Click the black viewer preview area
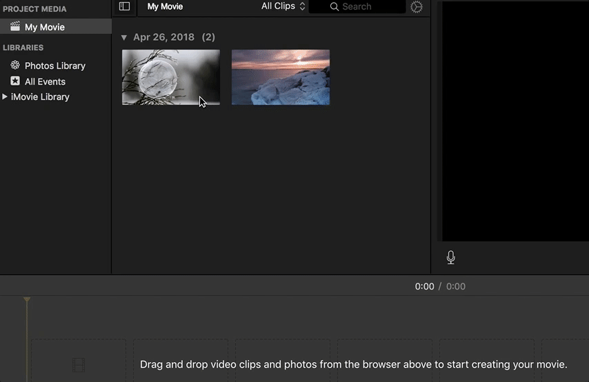589x382 pixels. (x=515, y=121)
